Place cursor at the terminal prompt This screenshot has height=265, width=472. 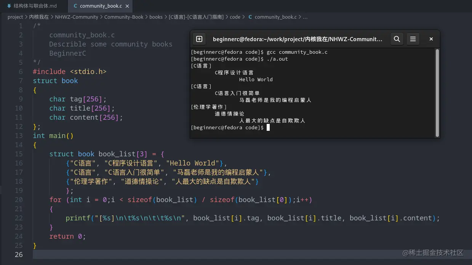(x=268, y=127)
